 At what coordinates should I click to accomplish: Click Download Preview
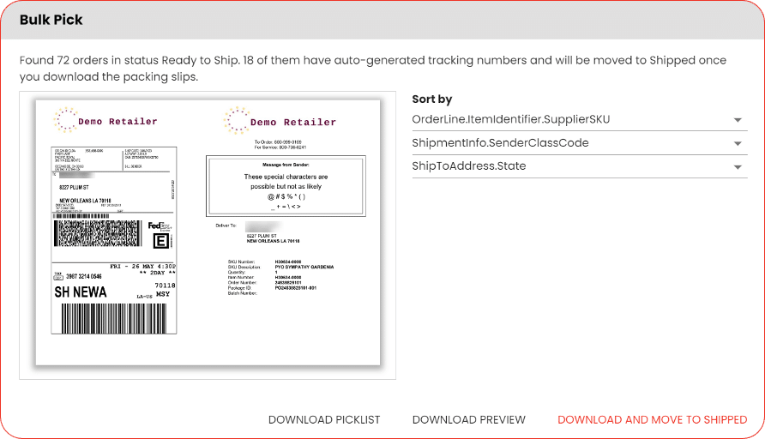tap(469, 420)
